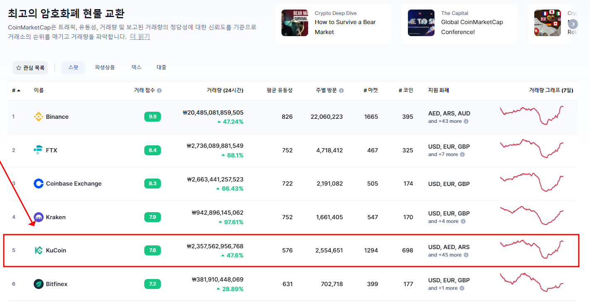Viewport: 590px width, 306px height.
Task: Toggle sort on the # column header
Action: point(16,90)
